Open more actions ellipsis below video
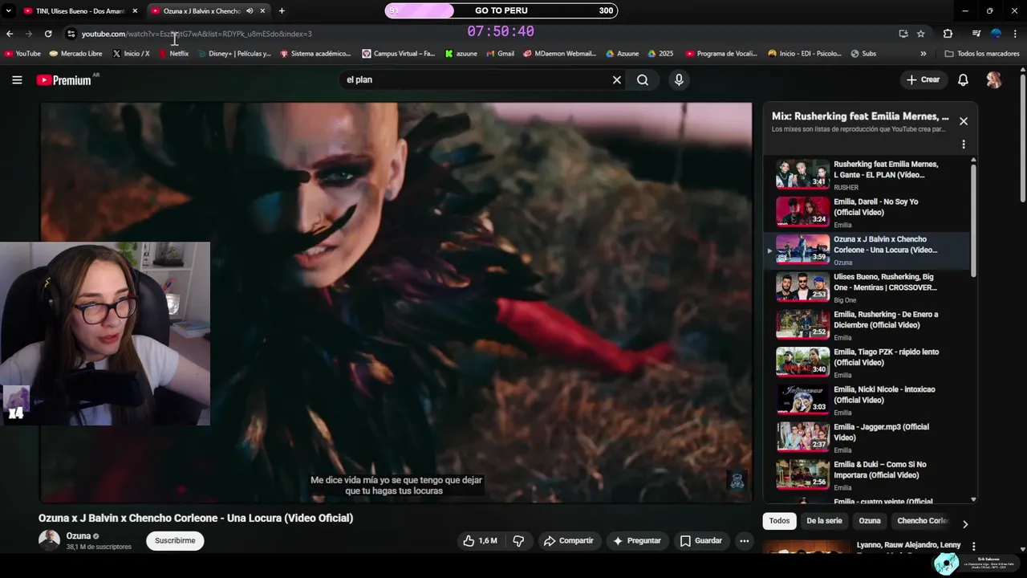 tap(745, 541)
